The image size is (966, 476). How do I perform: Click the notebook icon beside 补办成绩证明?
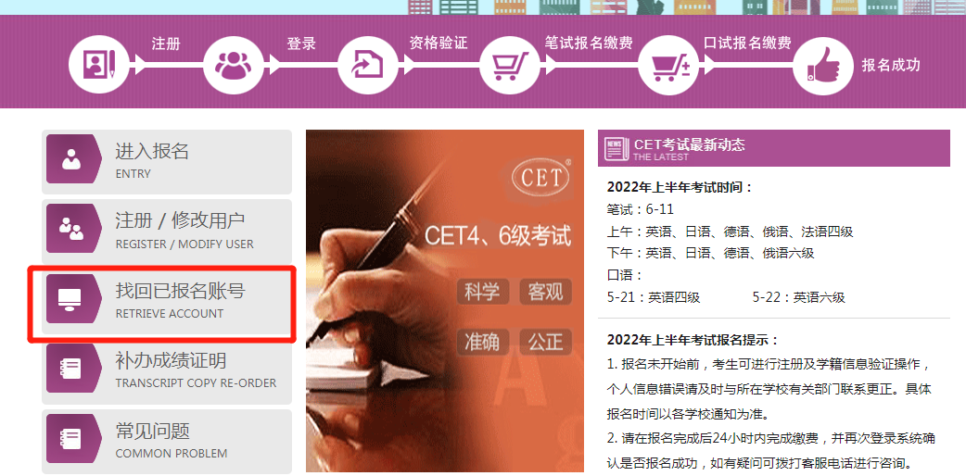click(71, 369)
